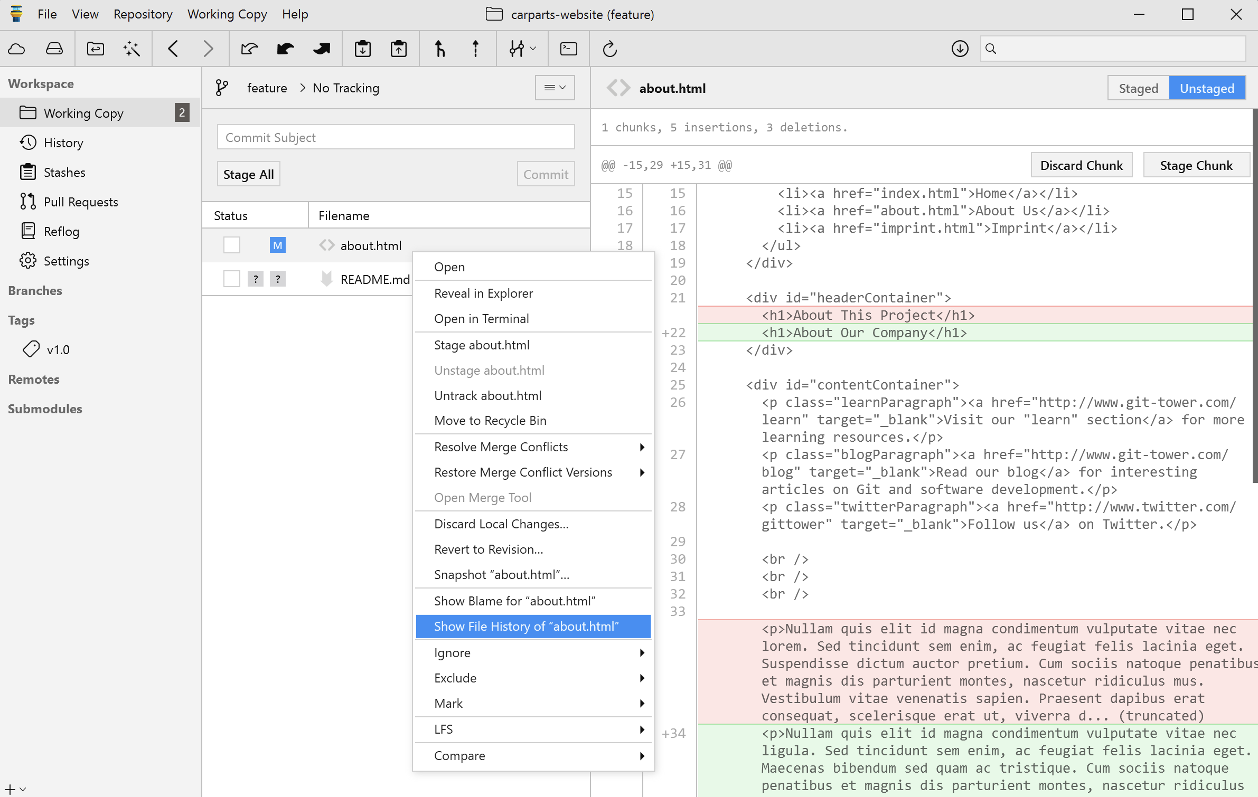Open the terminal toolbar icon
1258x797 pixels.
coord(568,49)
